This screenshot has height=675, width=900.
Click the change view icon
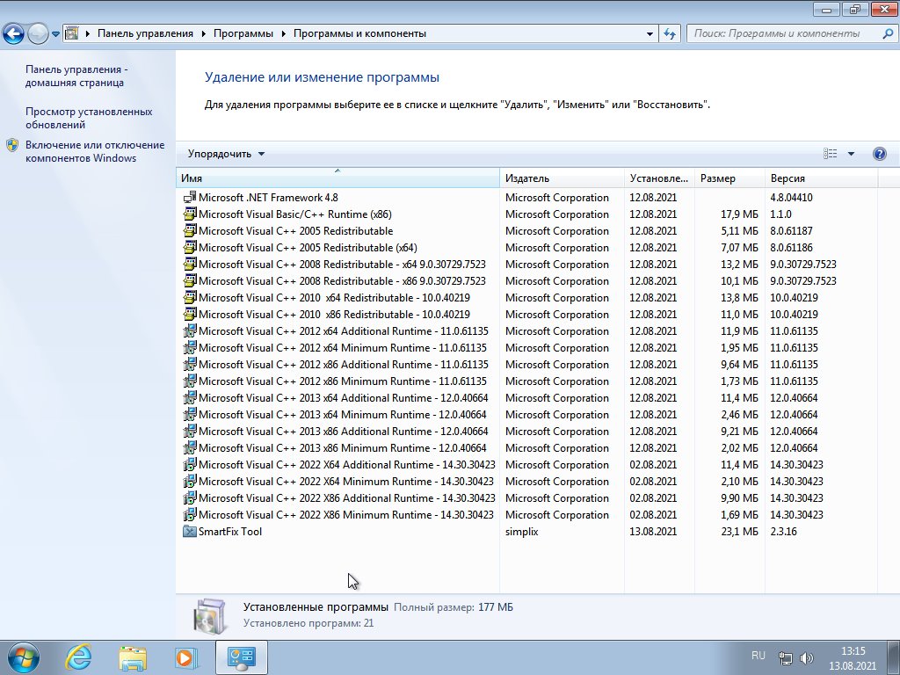coord(830,153)
